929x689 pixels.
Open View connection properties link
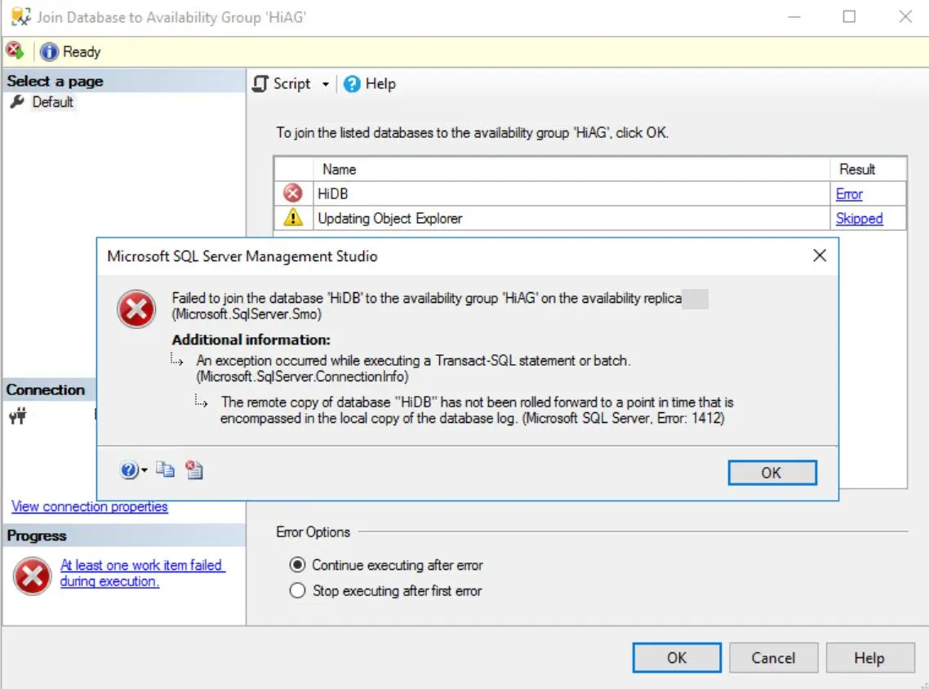coord(90,506)
